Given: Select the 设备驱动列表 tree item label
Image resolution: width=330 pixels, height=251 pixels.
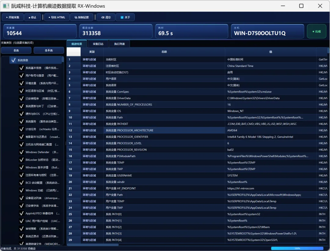Looking at the screenshot, I should (42, 198).
